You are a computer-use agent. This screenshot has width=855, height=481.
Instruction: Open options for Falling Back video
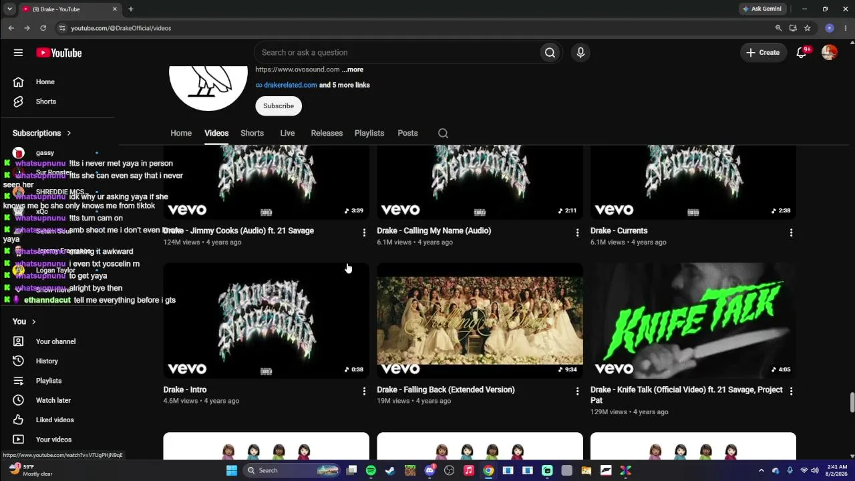click(578, 391)
